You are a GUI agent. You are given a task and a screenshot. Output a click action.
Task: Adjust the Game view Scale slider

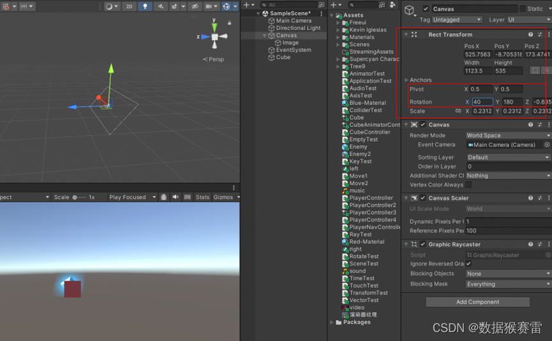pos(79,197)
